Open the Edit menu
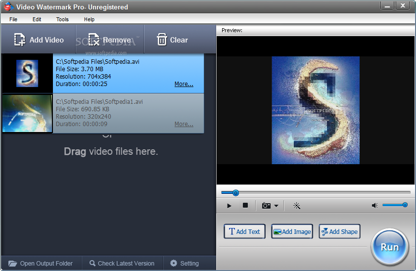This screenshot has width=416, height=271. [37, 19]
